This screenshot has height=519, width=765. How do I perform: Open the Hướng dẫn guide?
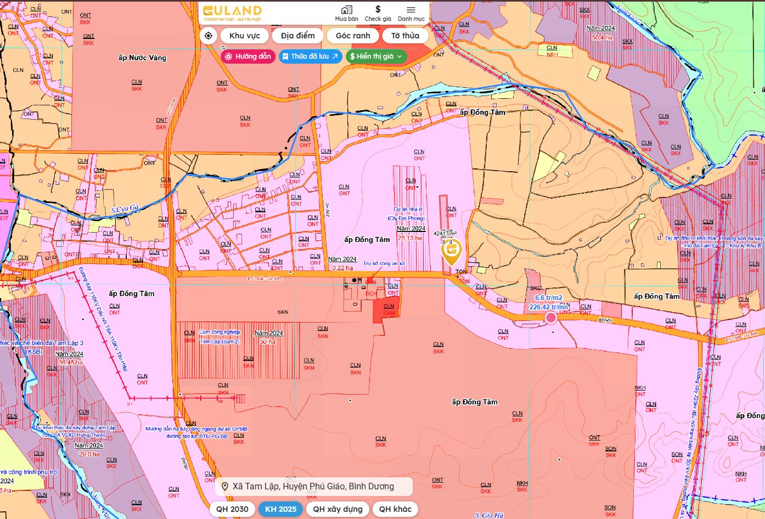pyautogui.click(x=248, y=57)
